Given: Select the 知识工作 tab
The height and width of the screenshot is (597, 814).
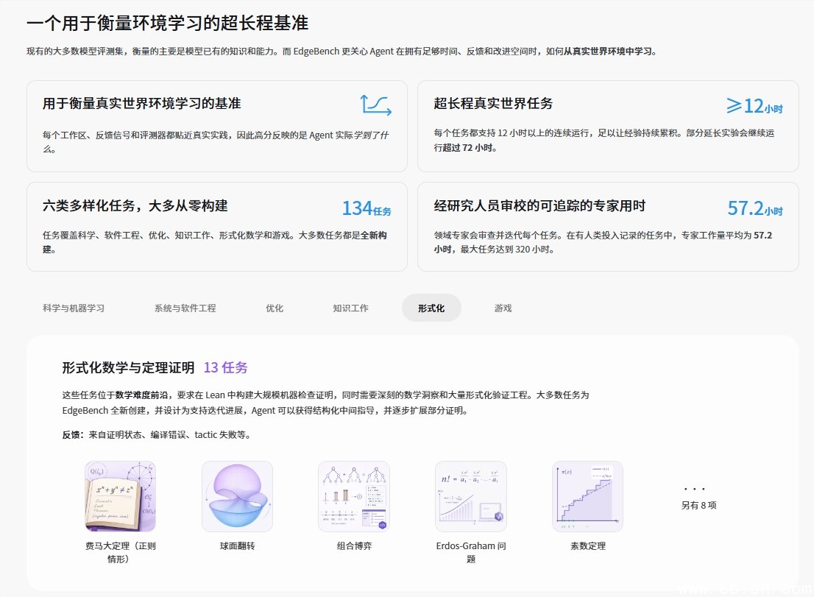Looking at the screenshot, I should (x=351, y=308).
